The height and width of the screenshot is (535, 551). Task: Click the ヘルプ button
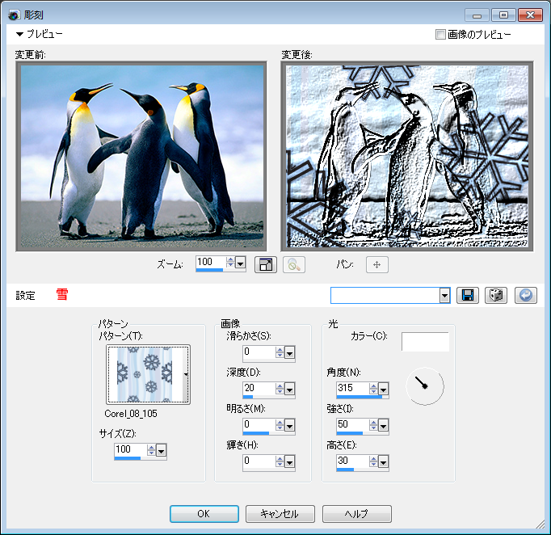pyautogui.click(x=356, y=514)
